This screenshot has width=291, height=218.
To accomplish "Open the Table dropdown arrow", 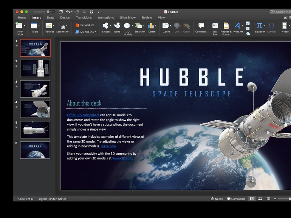I will point(39,26).
